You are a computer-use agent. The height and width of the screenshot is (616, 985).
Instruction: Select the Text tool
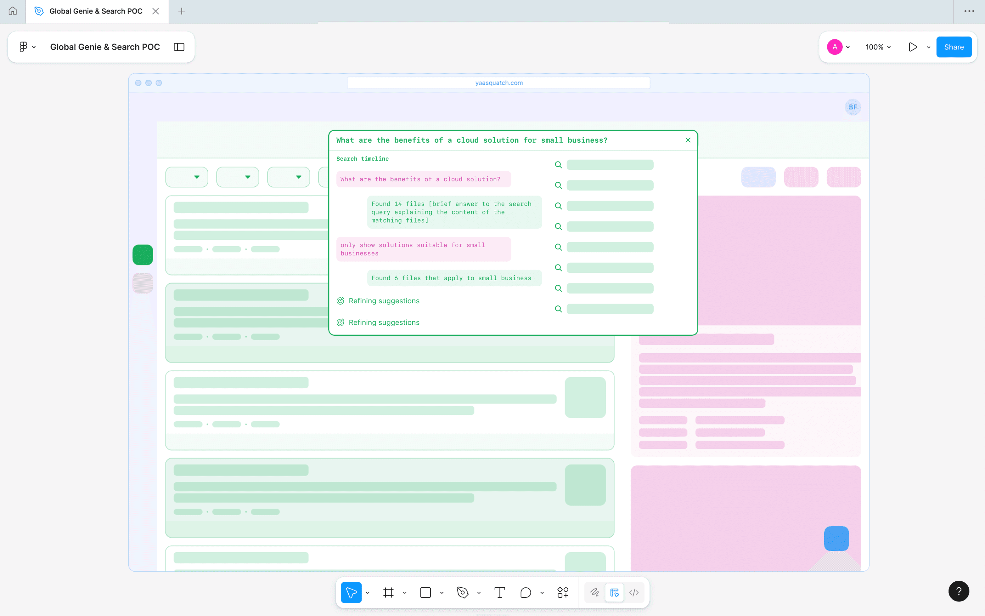499,592
